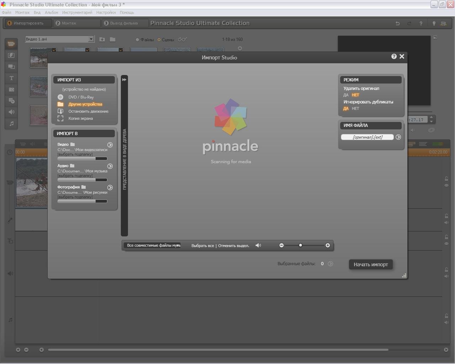Image resolution: width=455 pixels, height=364 pixels.
Task: Open the Инструментарий menu
Action: coord(77,12)
